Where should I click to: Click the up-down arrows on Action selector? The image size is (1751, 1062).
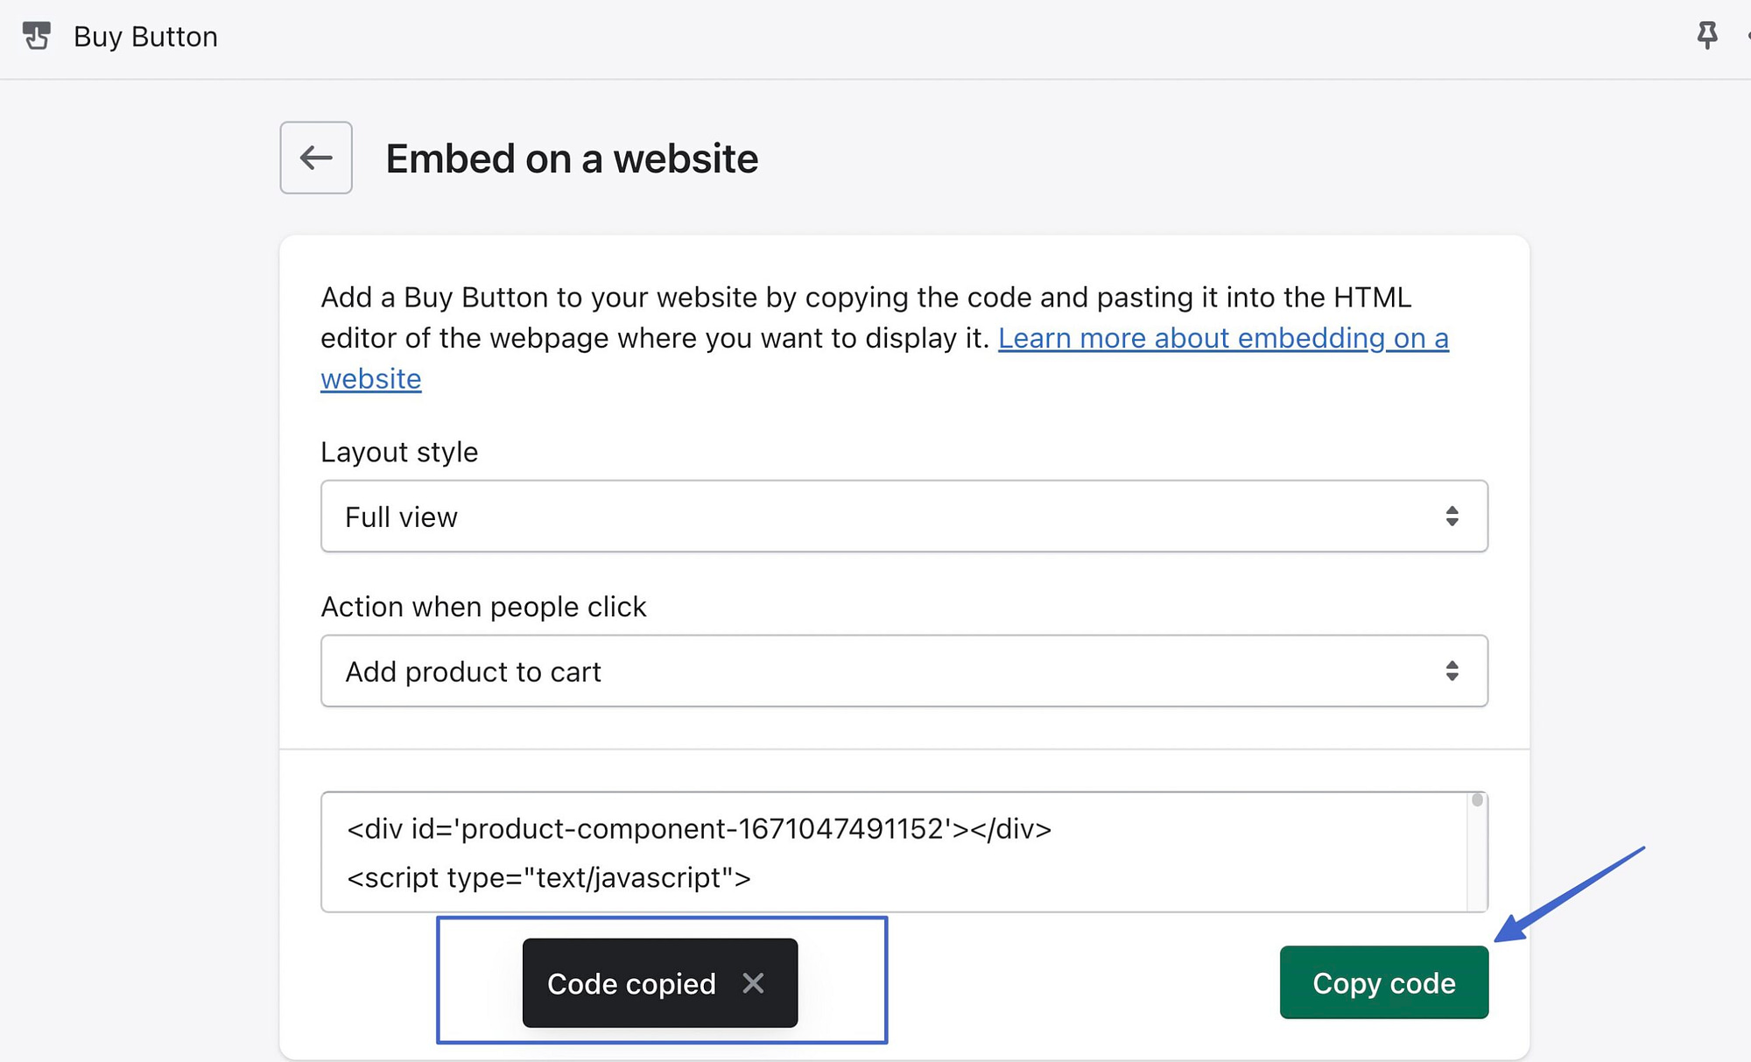coord(1453,671)
